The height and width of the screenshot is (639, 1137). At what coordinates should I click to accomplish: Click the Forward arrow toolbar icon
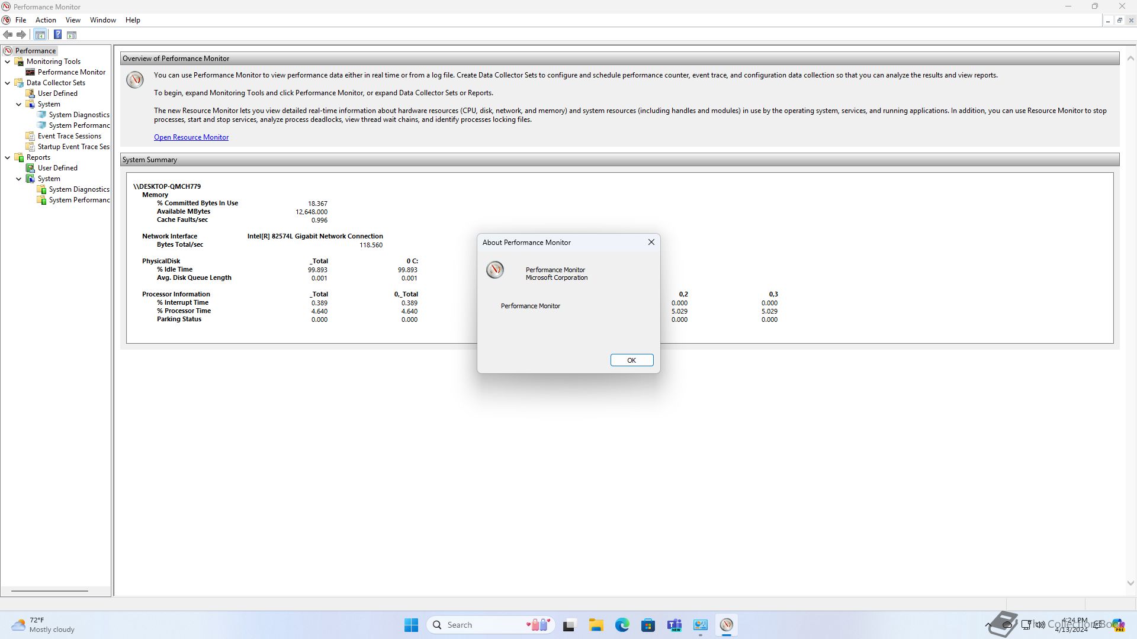21,35
